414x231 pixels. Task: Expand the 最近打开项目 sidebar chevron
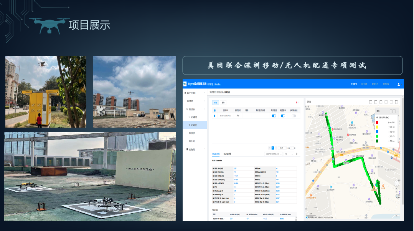[x=205, y=93]
